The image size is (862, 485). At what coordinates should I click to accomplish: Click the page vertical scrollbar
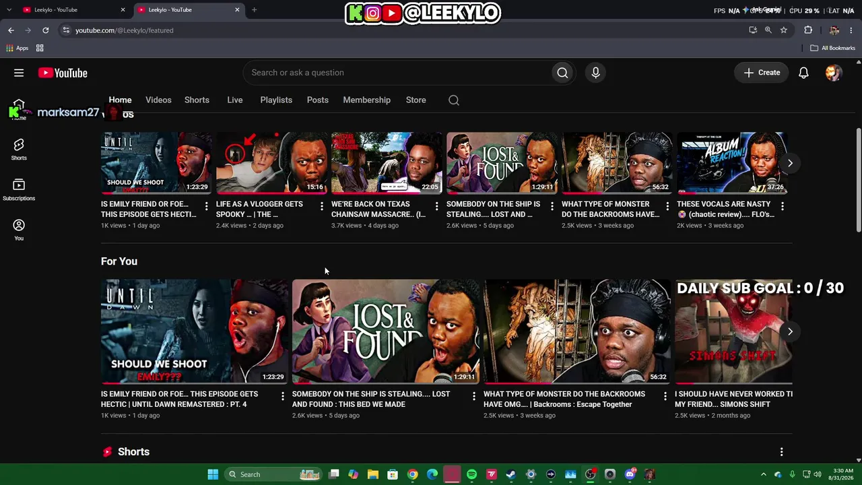pyautogui.click(x=858, y=181)
